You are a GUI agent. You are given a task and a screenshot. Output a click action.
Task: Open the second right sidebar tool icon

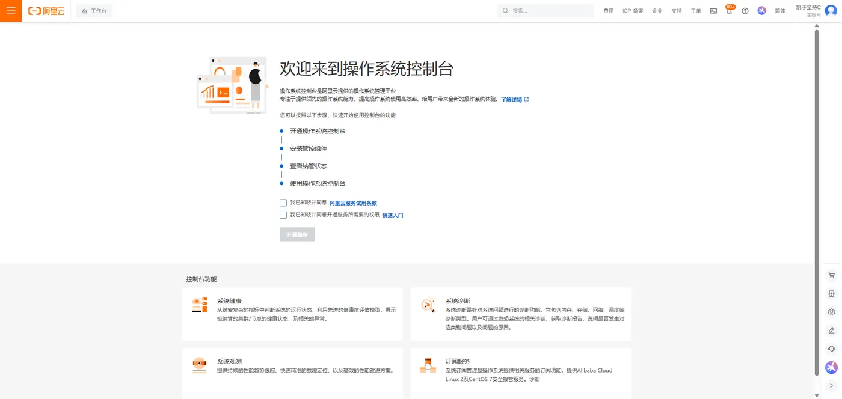click(x=831, y=294)
